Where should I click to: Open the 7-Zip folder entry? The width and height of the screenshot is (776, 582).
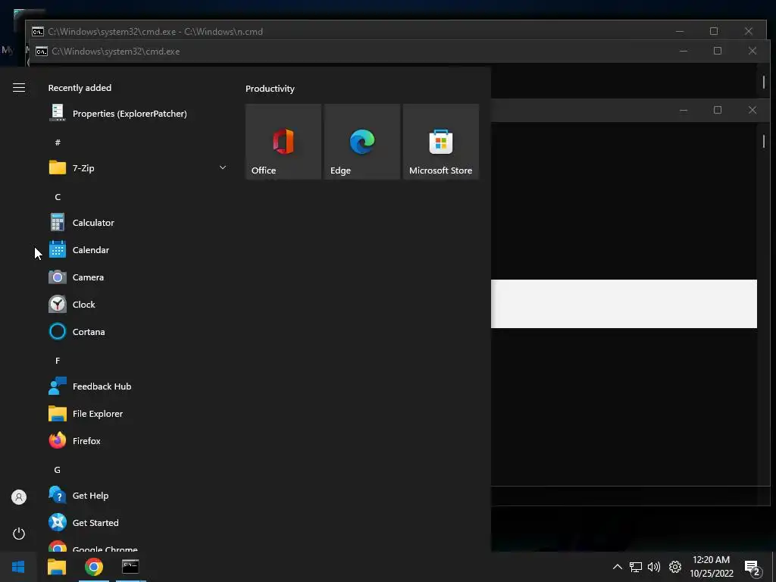click(x=138, y=167)
